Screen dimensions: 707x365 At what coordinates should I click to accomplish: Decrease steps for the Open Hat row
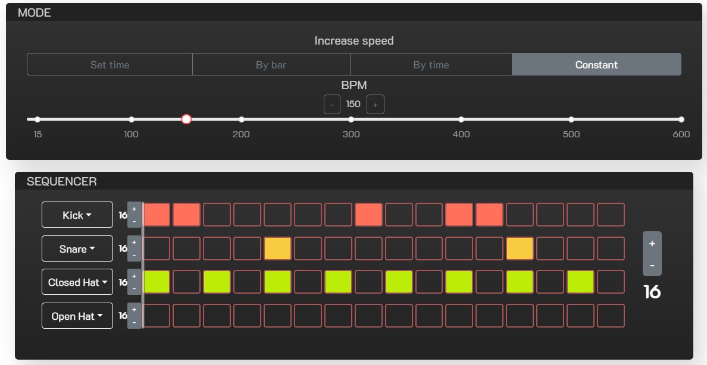pos(134,322)
